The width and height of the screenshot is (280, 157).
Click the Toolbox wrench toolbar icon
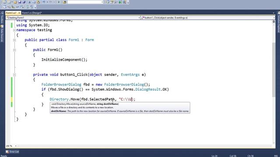coord(116,2)
